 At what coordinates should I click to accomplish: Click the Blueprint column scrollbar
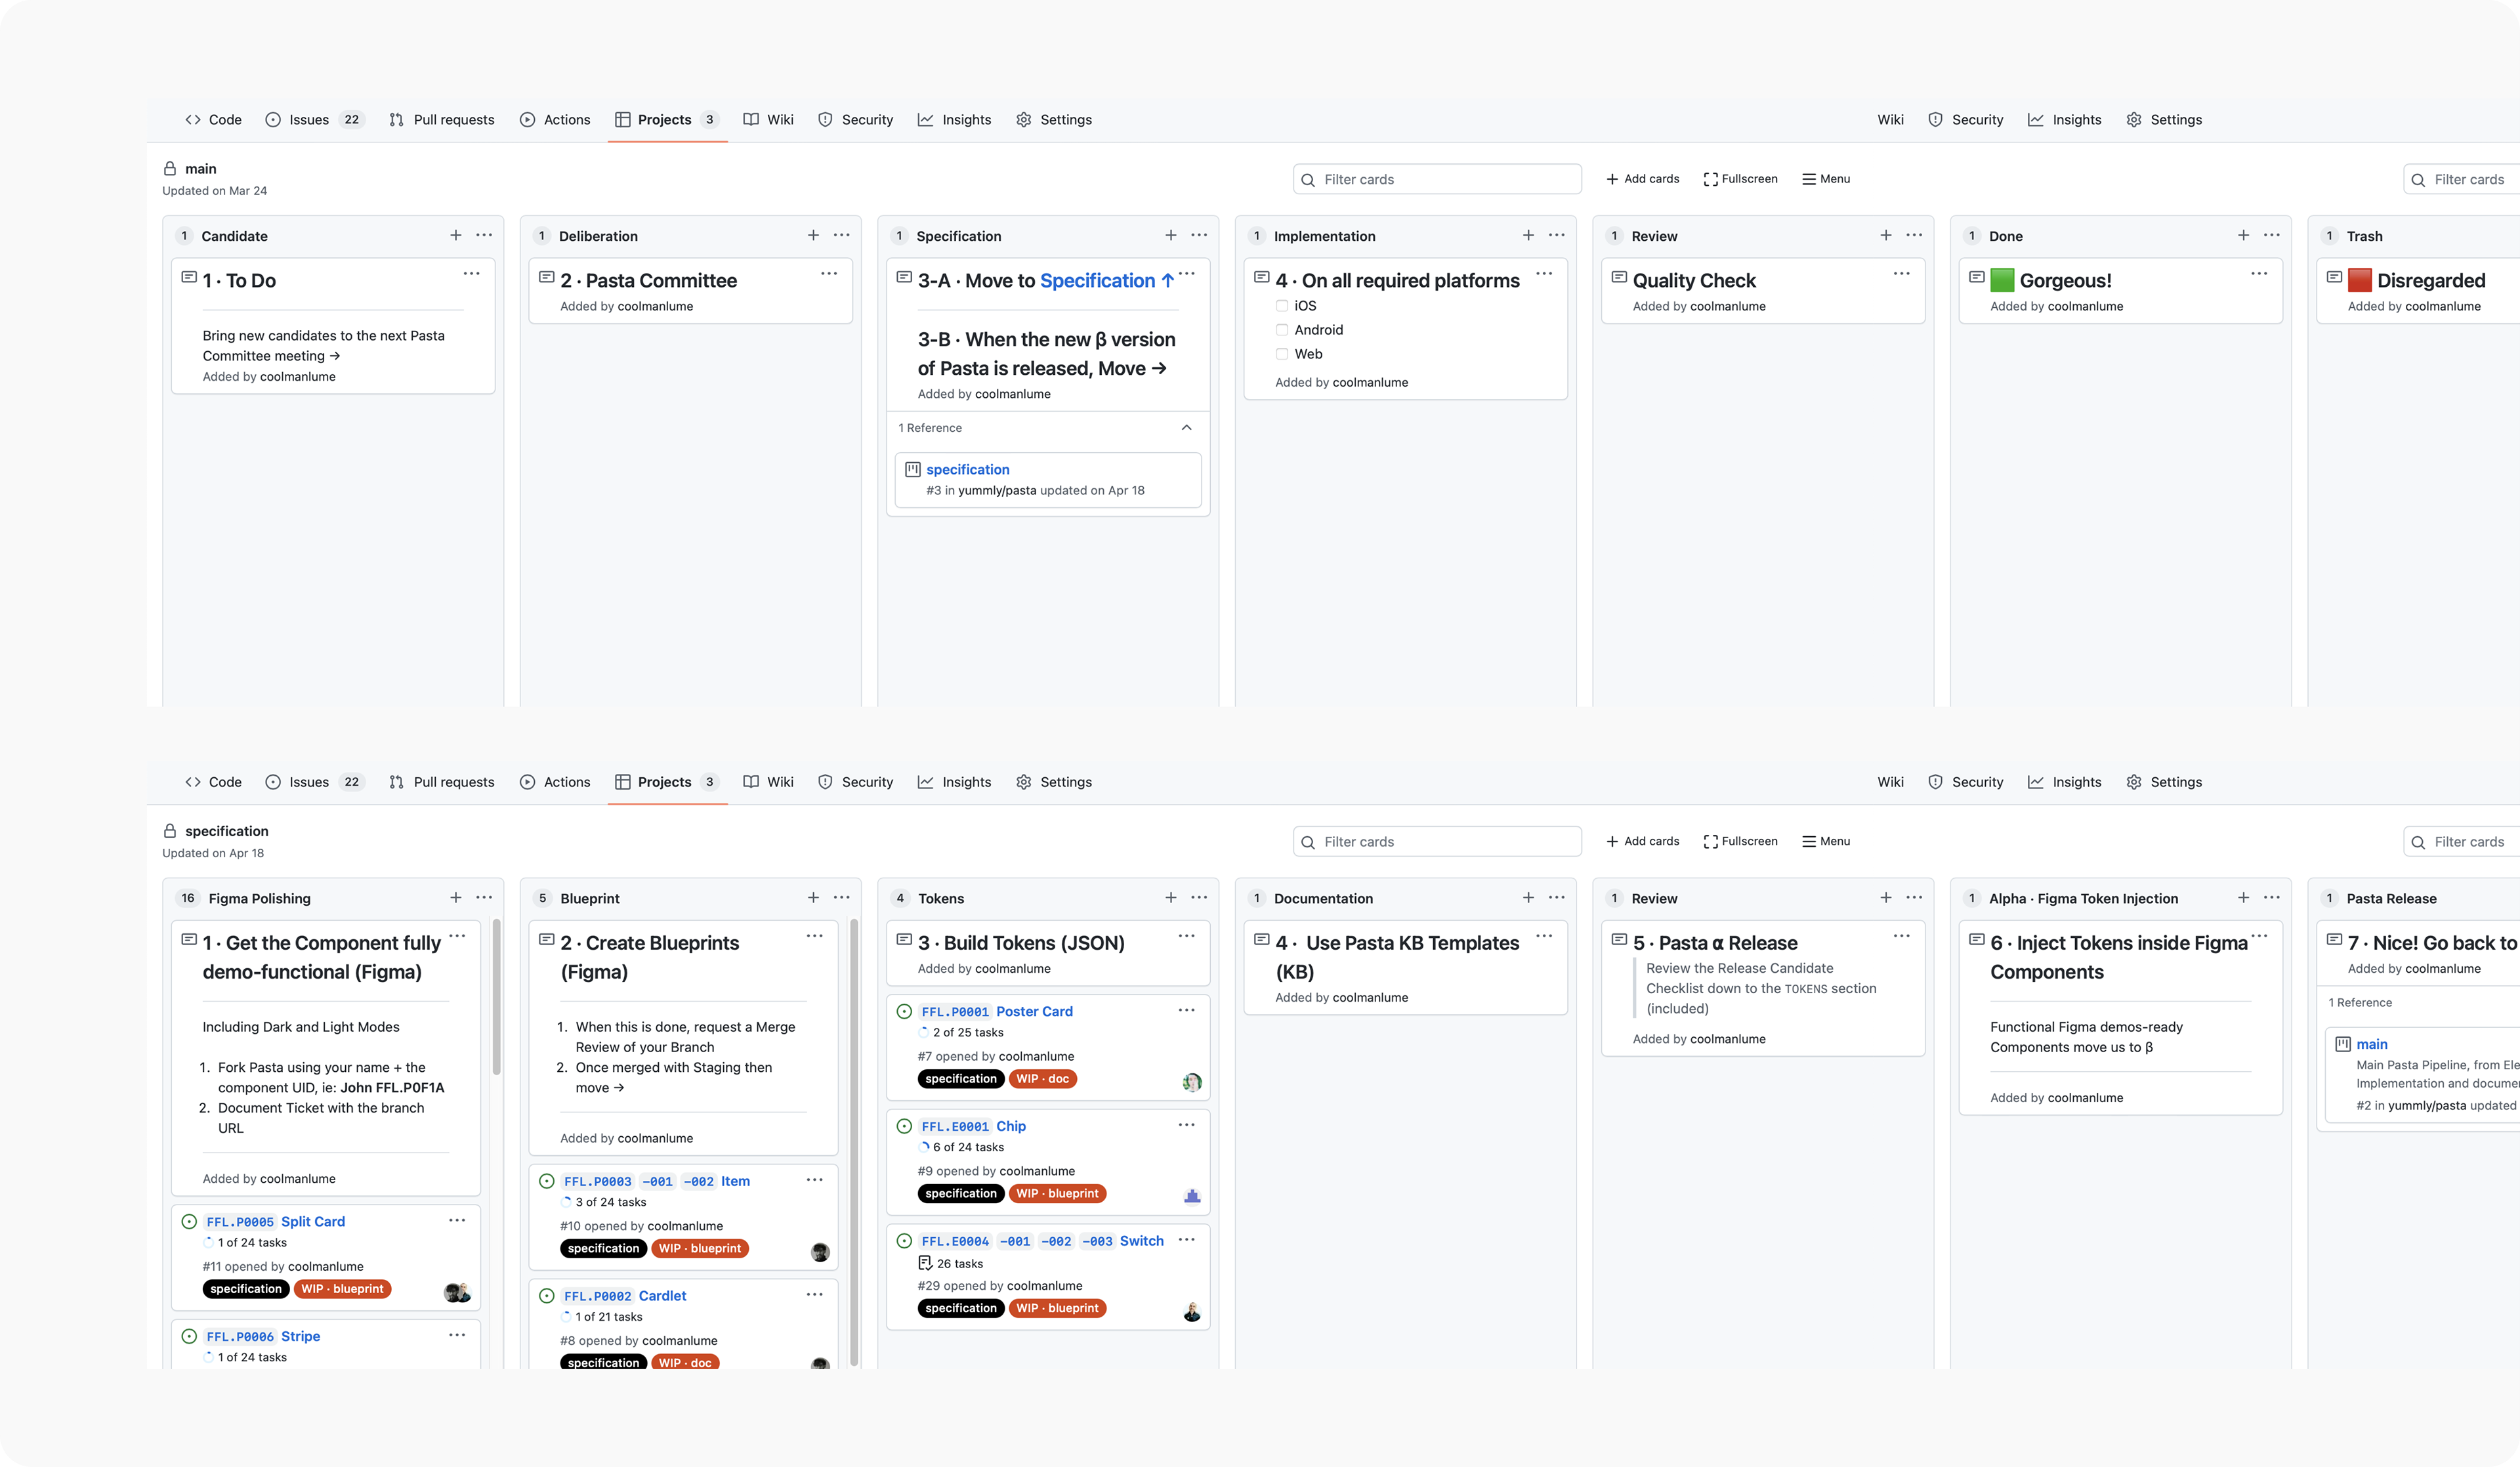[x=854, y=1142]
